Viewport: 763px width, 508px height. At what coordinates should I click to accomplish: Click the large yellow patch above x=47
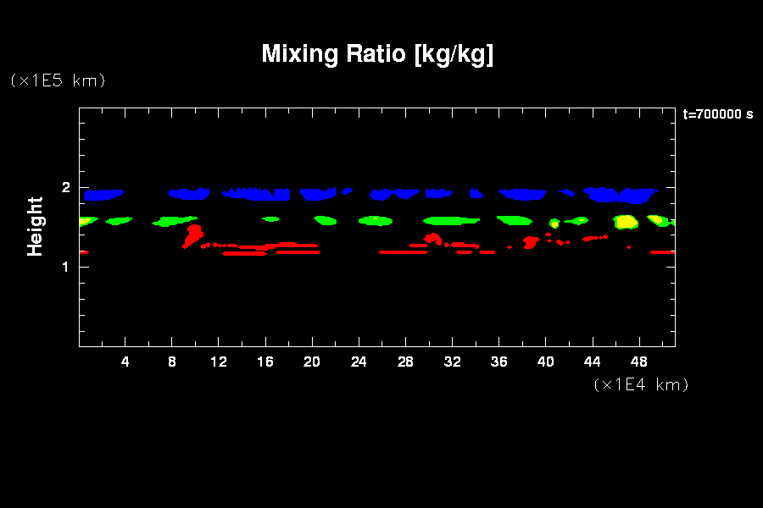pyautogui.click(x=626, y=222)
